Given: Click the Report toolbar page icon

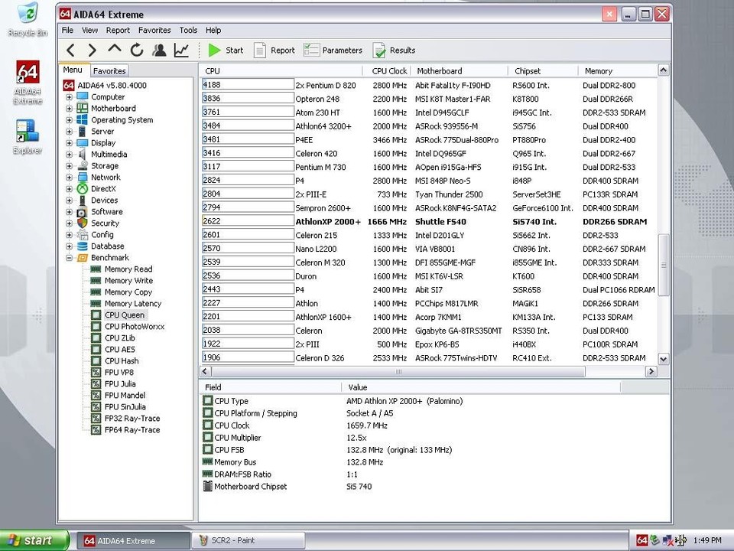Looking at the screenshot, I should point(274,51).
